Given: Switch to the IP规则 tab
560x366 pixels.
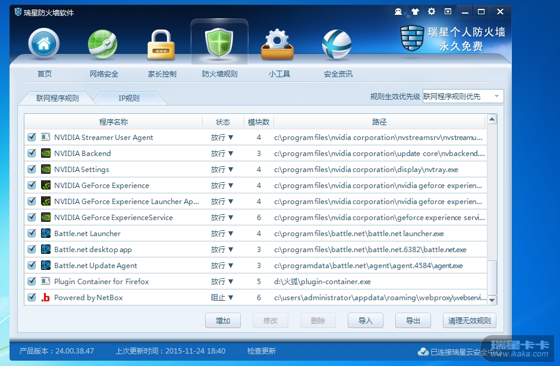Looking at the screenshot, I should 129,98.
